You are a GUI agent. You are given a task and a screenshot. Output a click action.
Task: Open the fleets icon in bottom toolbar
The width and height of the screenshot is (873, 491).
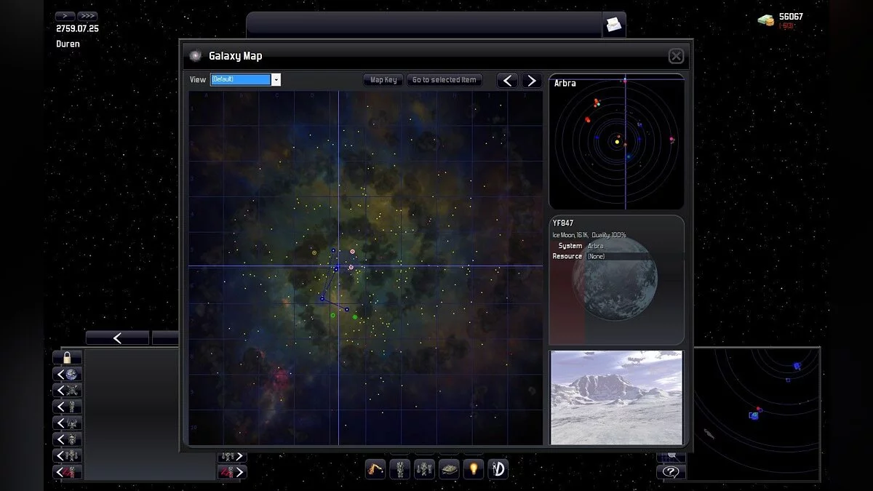(x=424, y=470)
